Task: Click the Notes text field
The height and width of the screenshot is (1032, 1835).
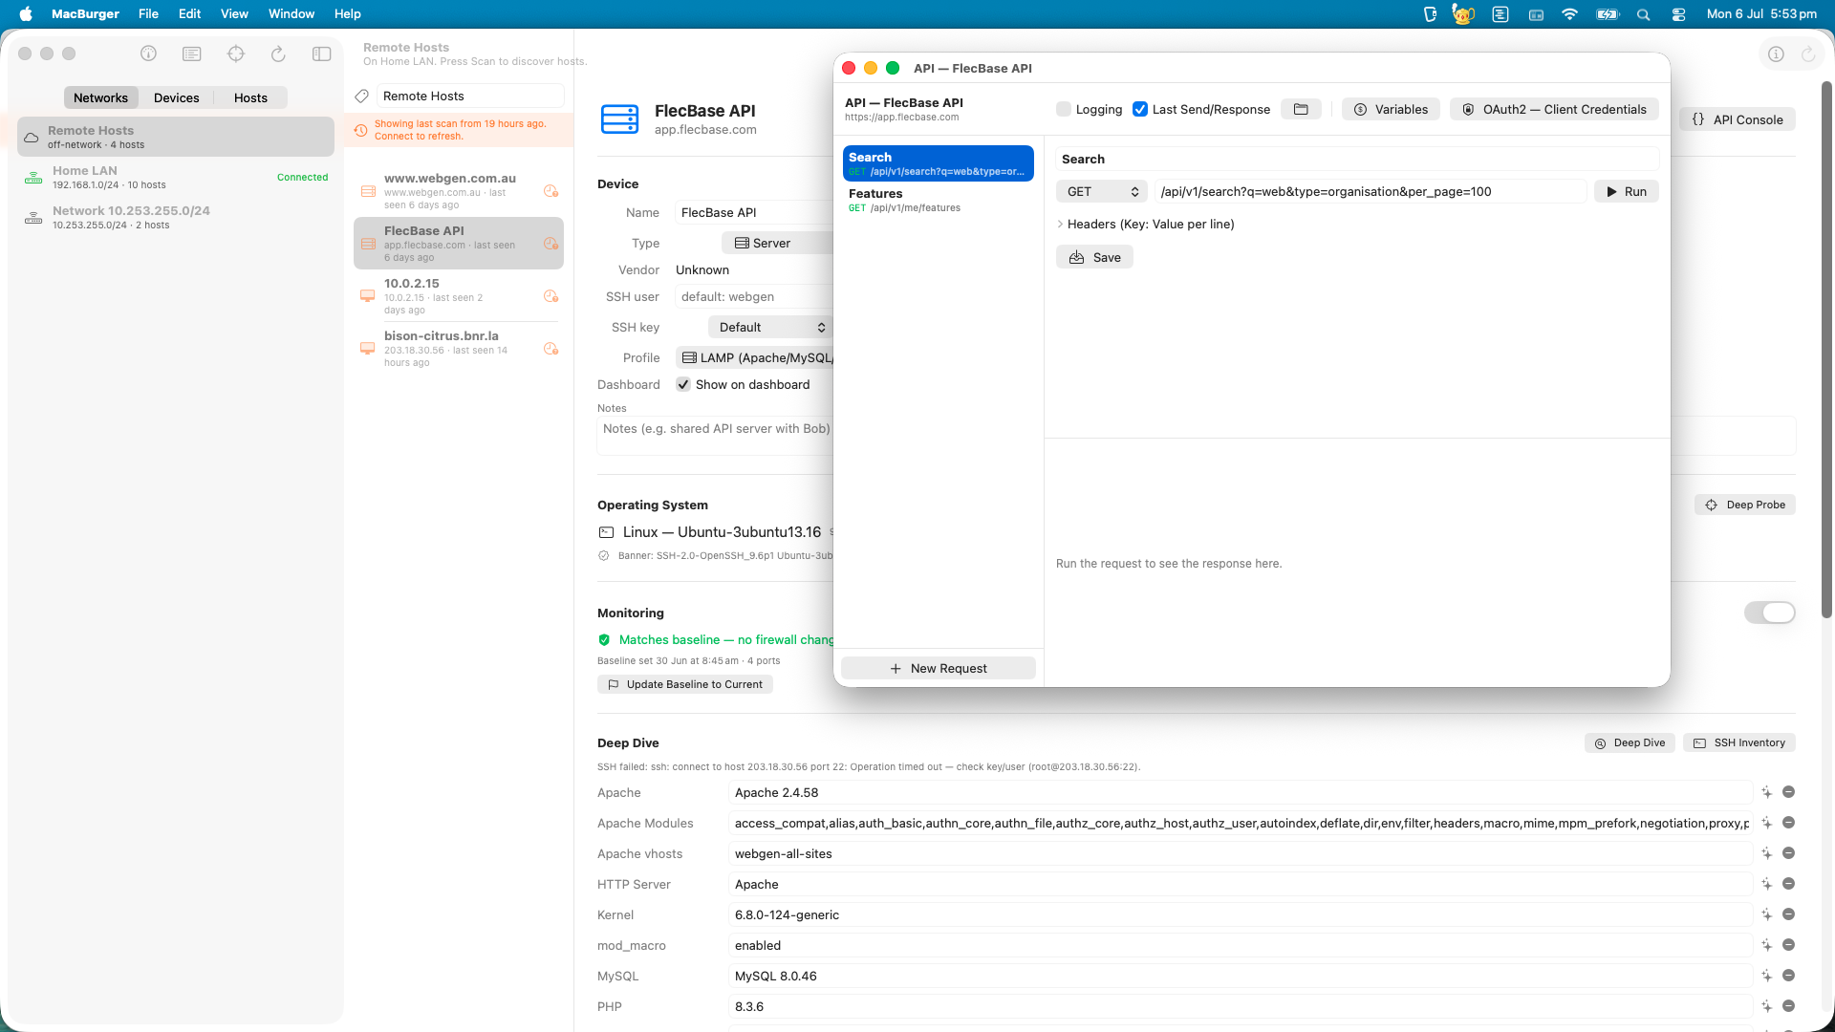Action: 716,436
